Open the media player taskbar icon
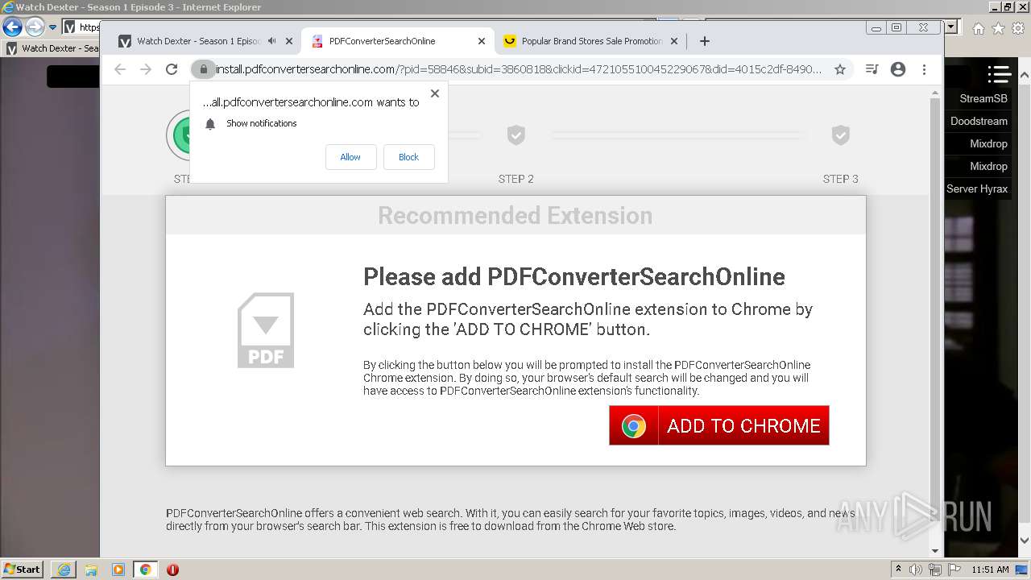 click(x=118, y=570)
